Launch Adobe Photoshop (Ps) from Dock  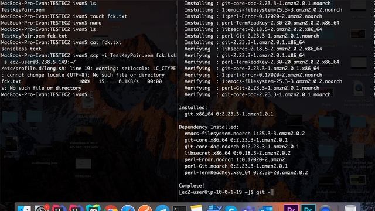click(x=308, y=208)
